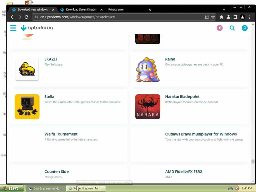
Task: Switch to Download new Windows tab
Action: pos(33,10)
